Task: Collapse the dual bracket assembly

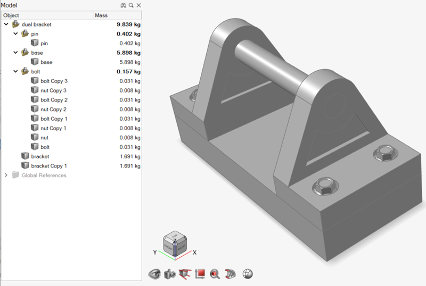Action: [x=6, y=24]
